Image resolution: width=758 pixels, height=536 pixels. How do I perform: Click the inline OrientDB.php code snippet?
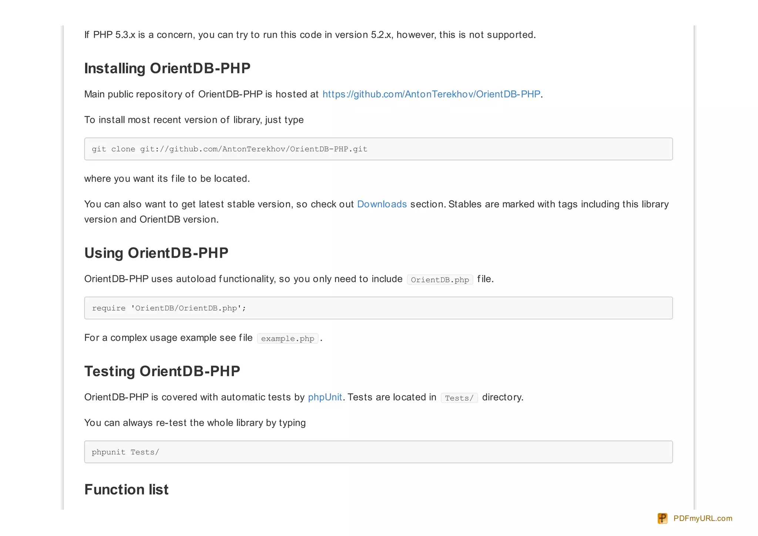tap(440, 280)
